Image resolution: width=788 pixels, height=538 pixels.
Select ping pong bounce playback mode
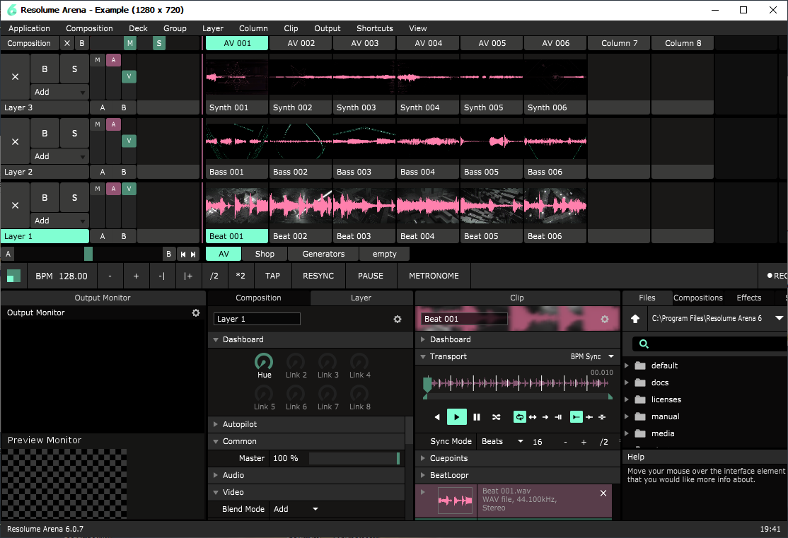point(533,417)
